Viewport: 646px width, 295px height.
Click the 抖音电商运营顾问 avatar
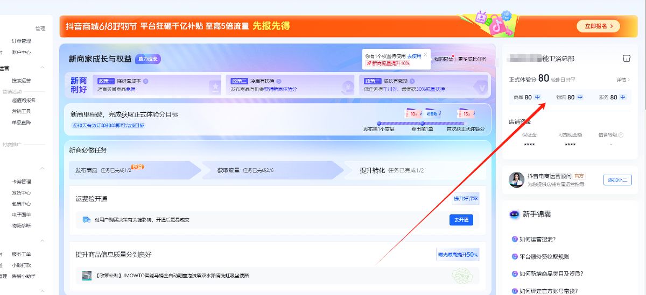click(517, 179)
